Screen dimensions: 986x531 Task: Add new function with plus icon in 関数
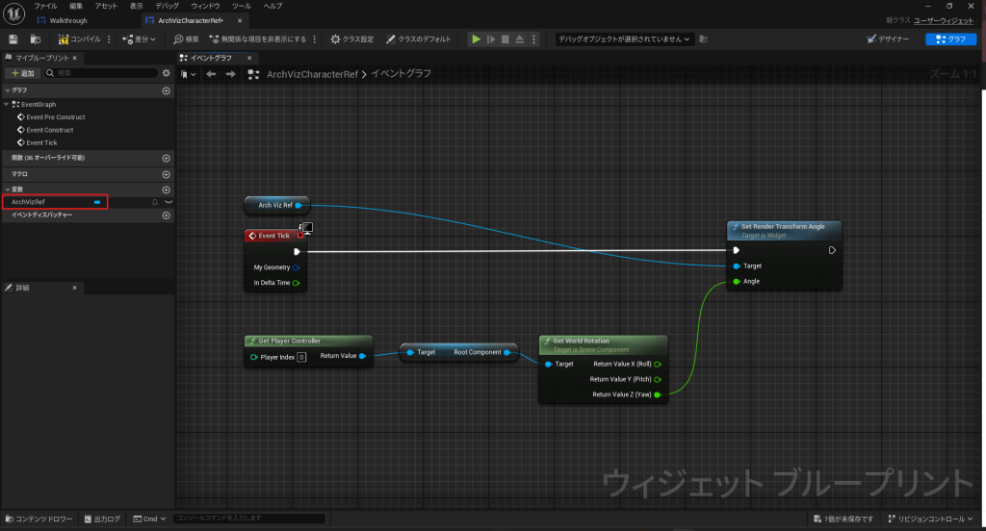[167, 158]
